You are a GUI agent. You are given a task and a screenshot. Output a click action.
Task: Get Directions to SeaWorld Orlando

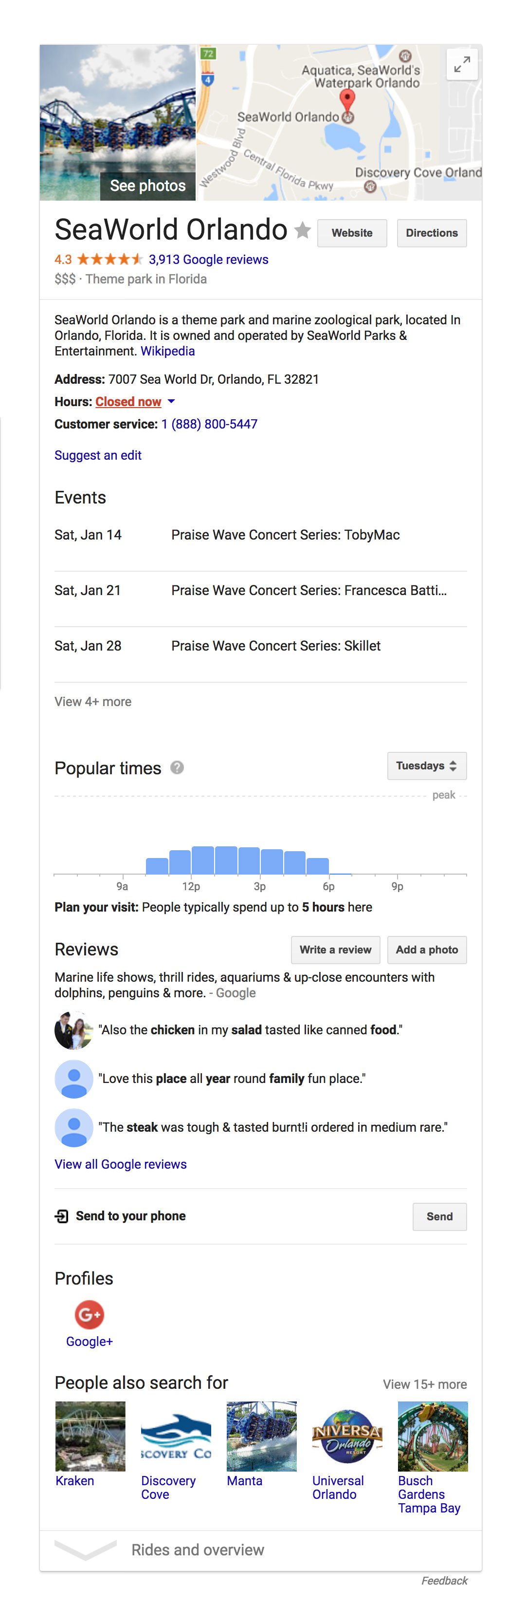(x=432, y=233)
